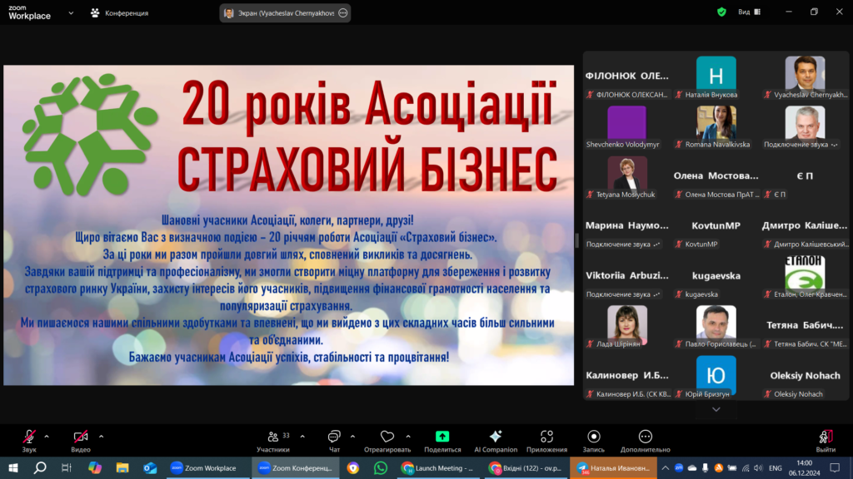Click the Экран Vyacheslav shared screen pill
This screenshot has width=853, height=479.
[285, 13]
